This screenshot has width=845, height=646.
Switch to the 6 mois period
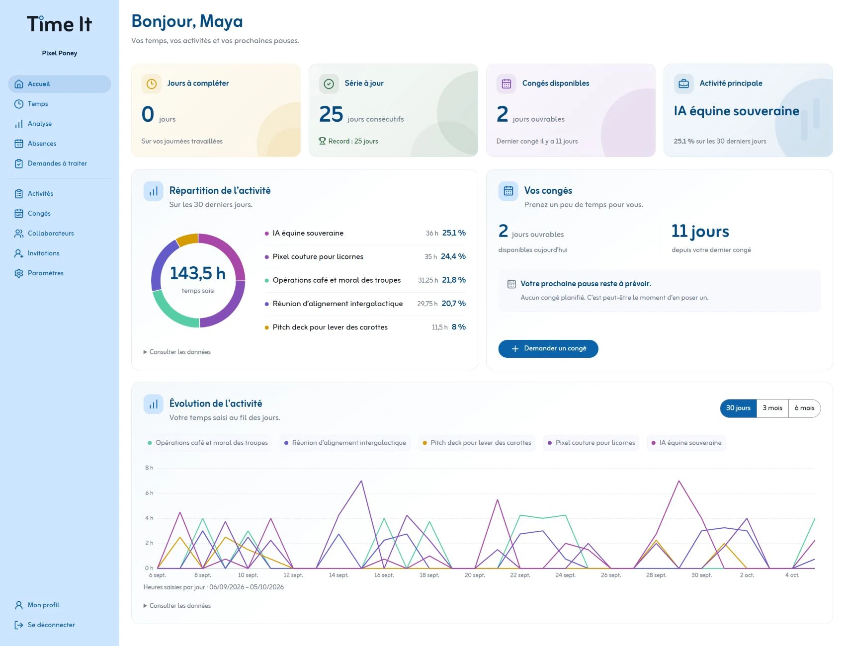click(x=804, y=408)
